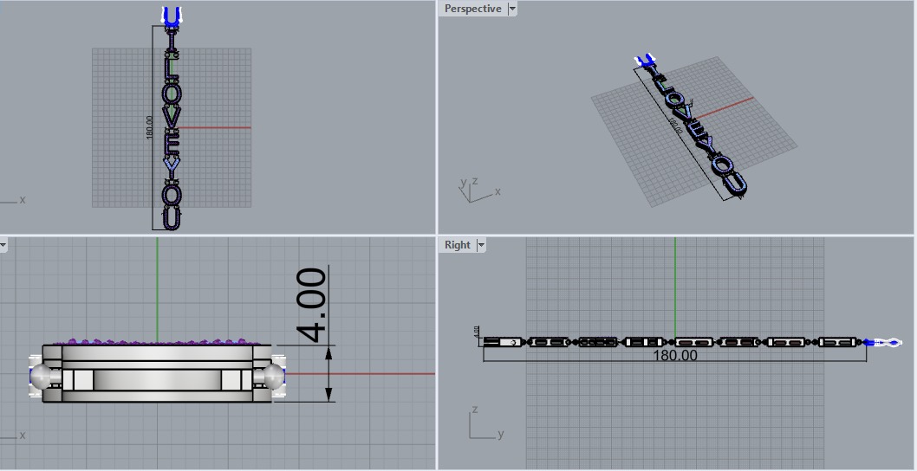Viewport: 917px width, 471px height.
Task: Select the bracelet model in Perspective viewport
Action: click(x=691, y=128)
